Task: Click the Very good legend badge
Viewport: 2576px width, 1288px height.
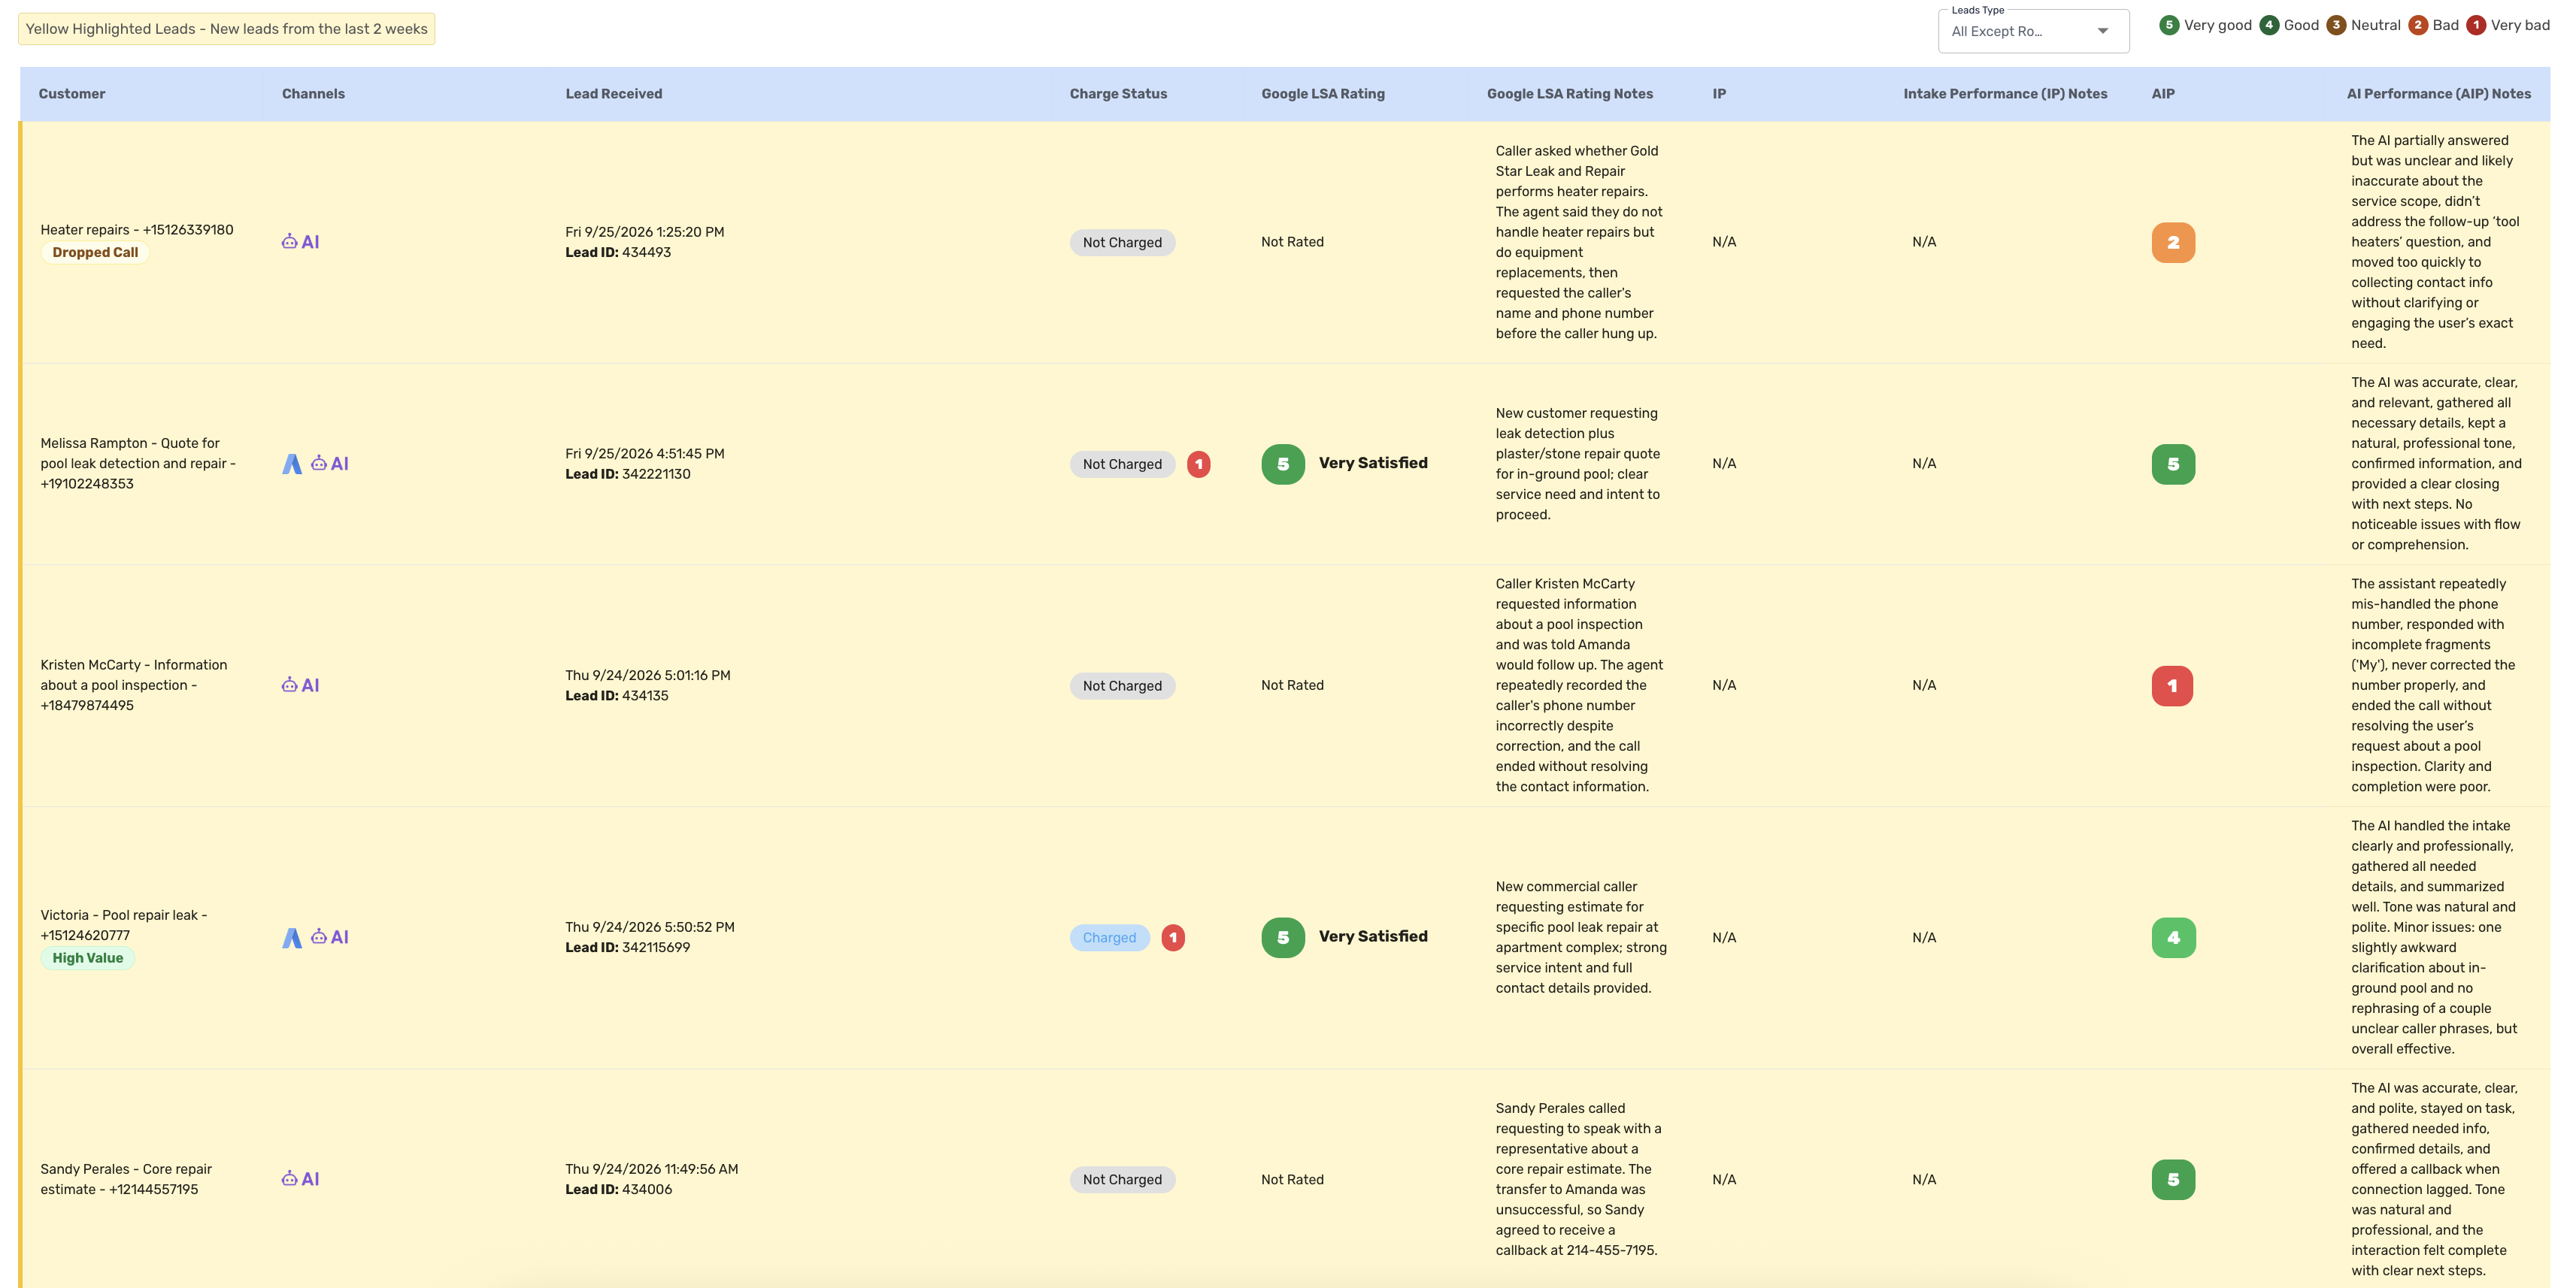Action: 2169,25
